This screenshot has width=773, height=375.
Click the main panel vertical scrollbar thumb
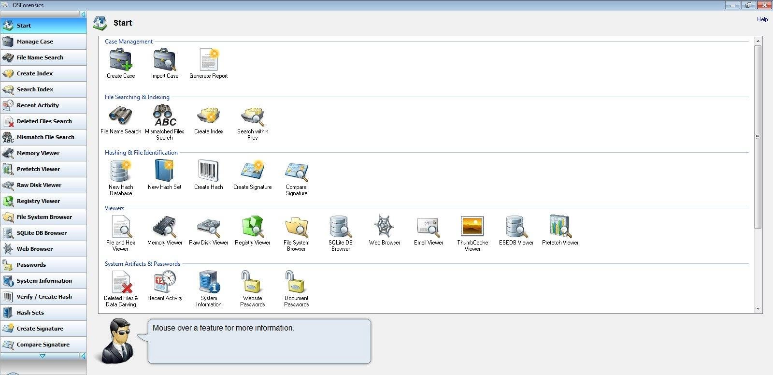758,137
